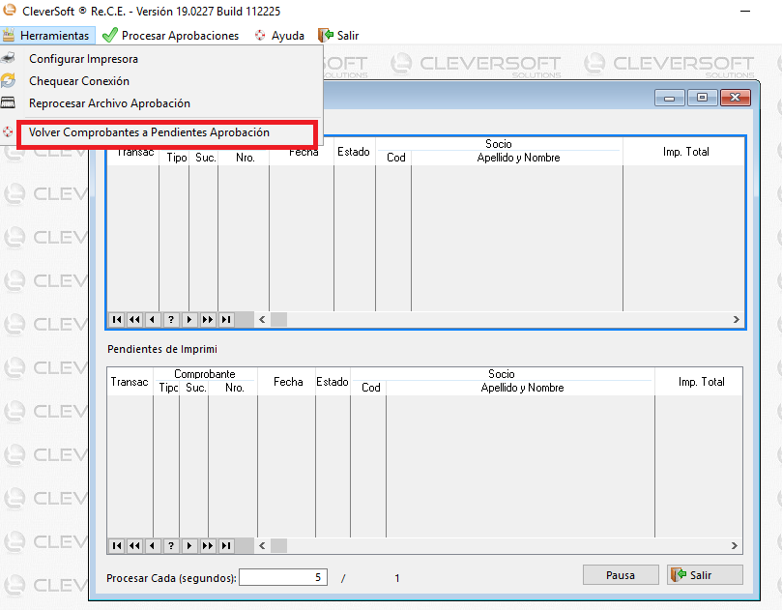Click printer icon beside Configurar Impresora

click(9, 59)
